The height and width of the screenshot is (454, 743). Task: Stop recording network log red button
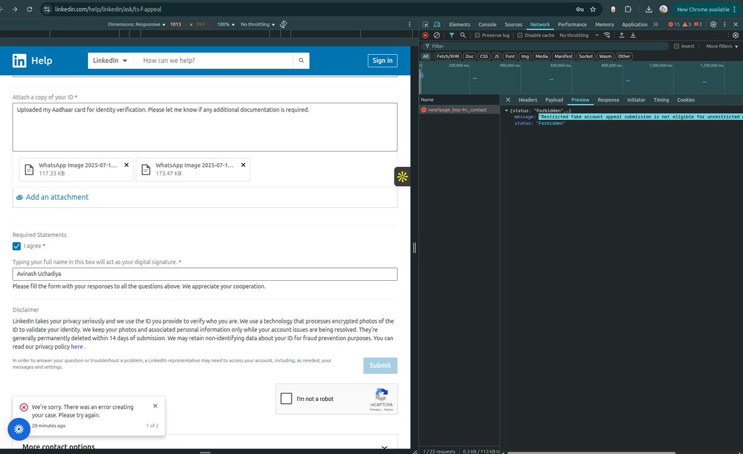coord(425,35)
